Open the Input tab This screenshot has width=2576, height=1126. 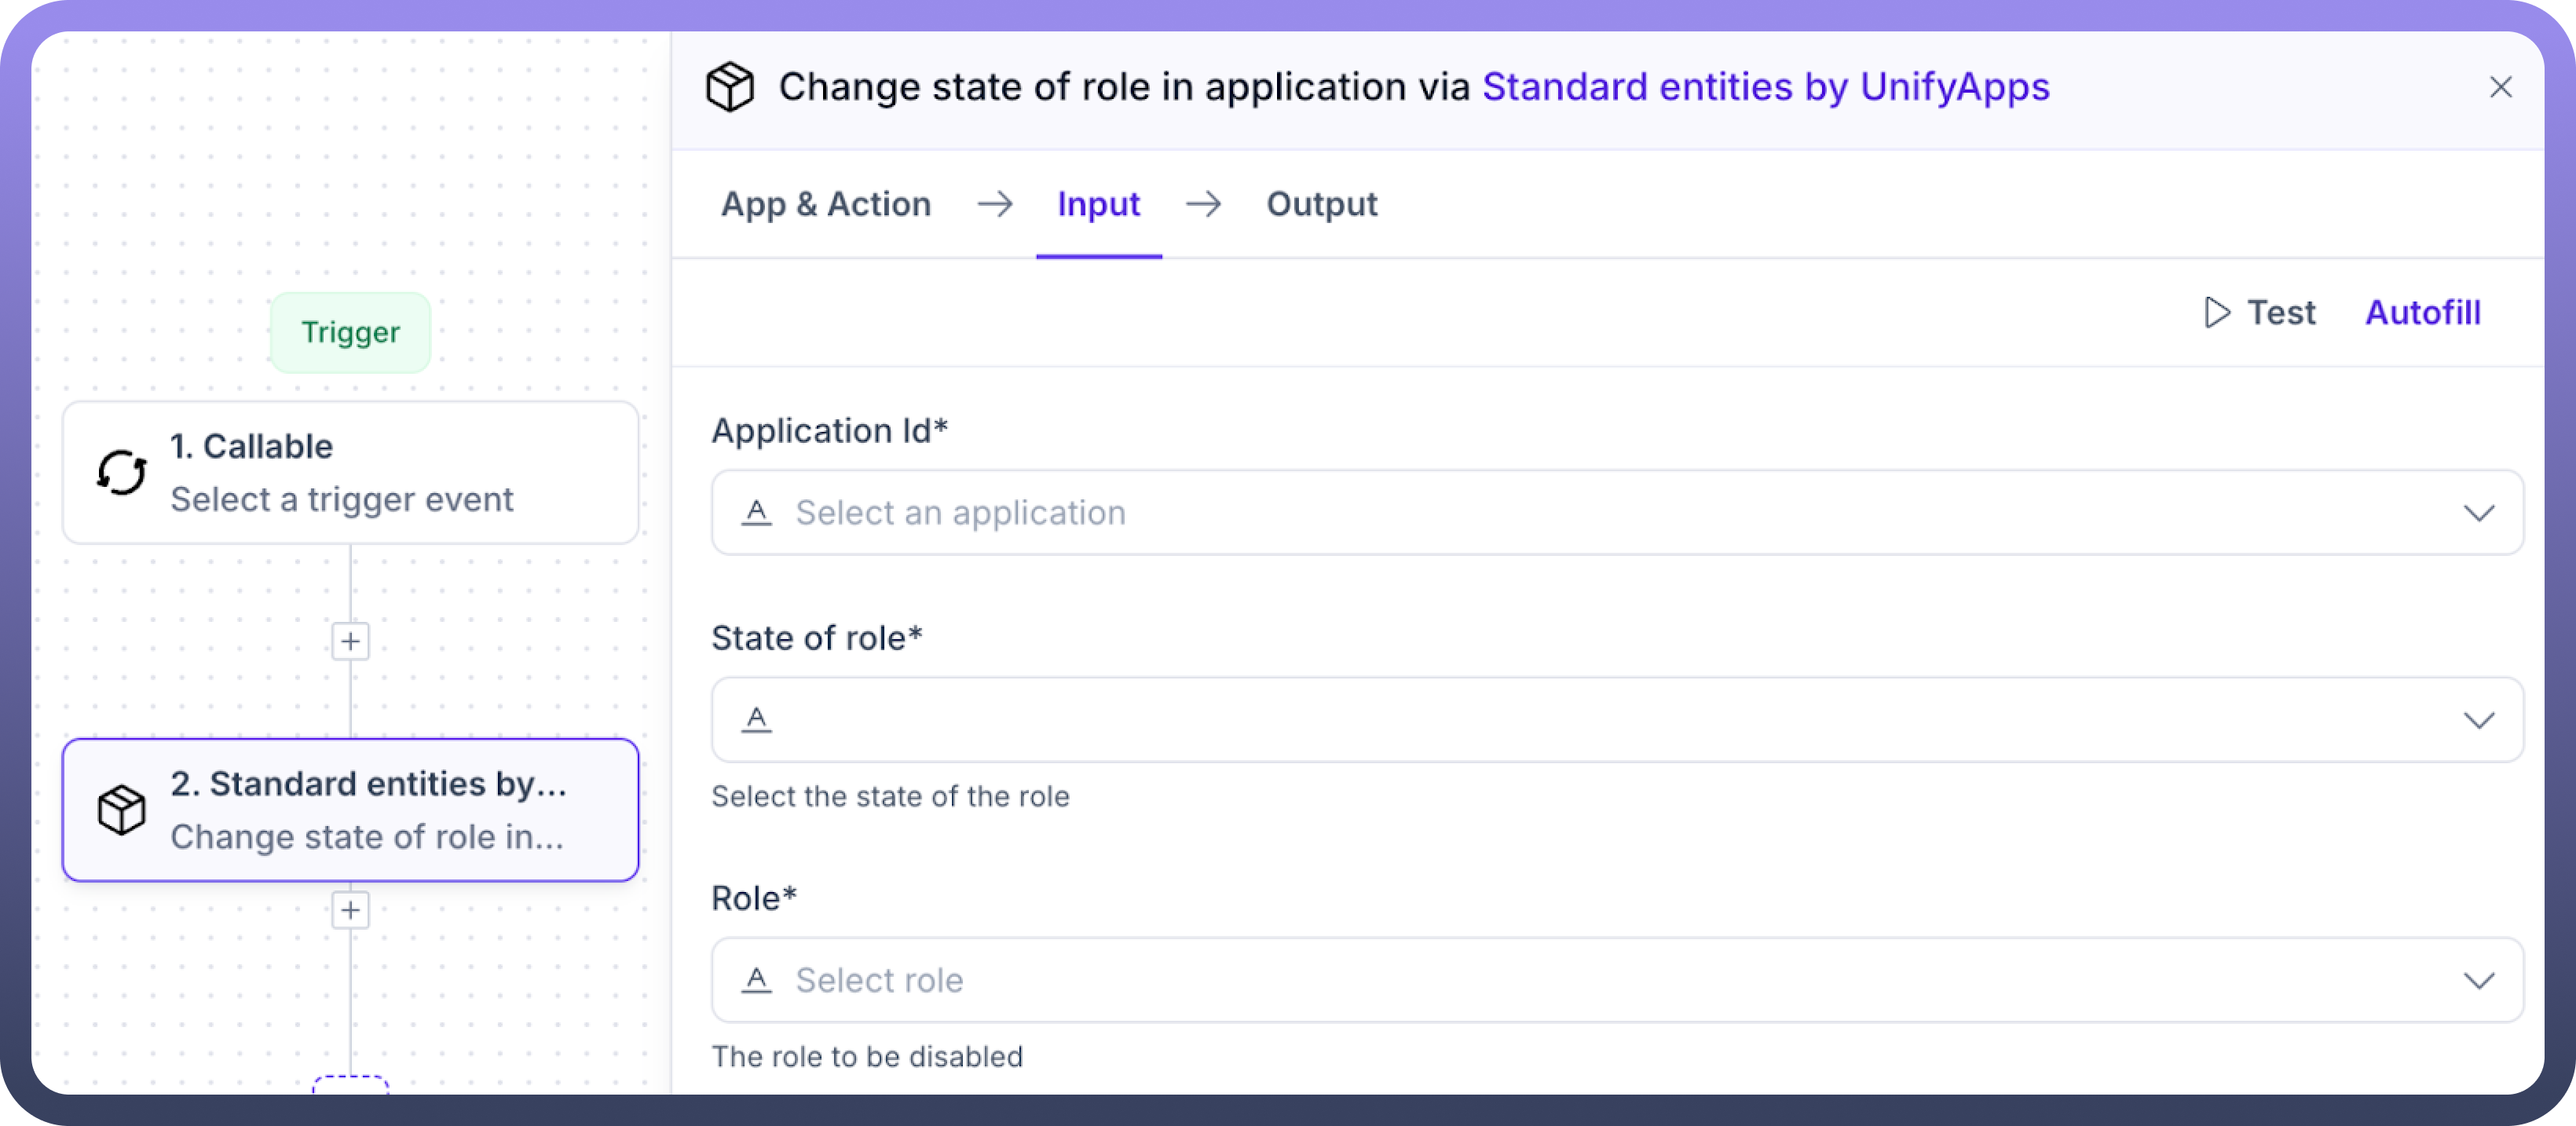pos(1098,204)
